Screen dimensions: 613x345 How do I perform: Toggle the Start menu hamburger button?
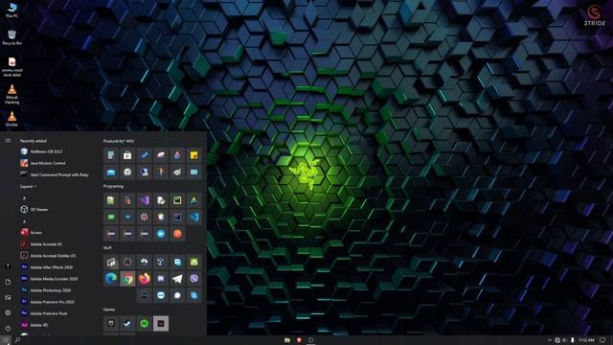(x=8, y=141)
